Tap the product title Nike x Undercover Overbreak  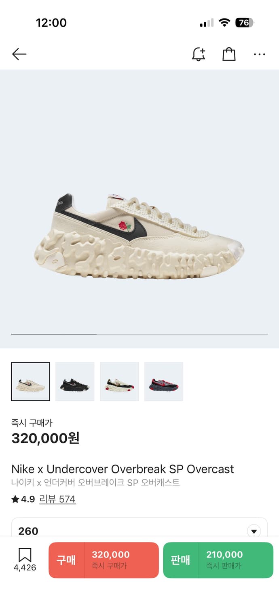123,469
